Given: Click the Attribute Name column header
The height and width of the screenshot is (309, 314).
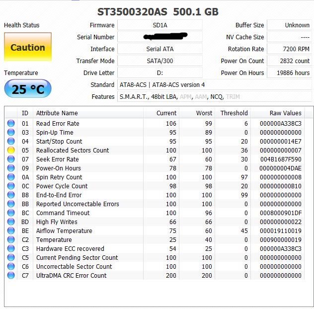Looking at the screenshot, I should 88,113.
